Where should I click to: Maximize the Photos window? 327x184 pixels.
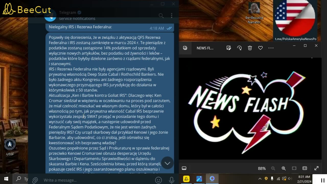[305, 45]
